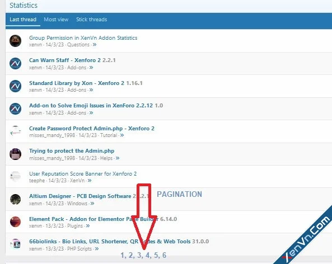Open the User Reputation Score Banner thread
Viewport: 332px width, 264px height.
click(83, 174)
